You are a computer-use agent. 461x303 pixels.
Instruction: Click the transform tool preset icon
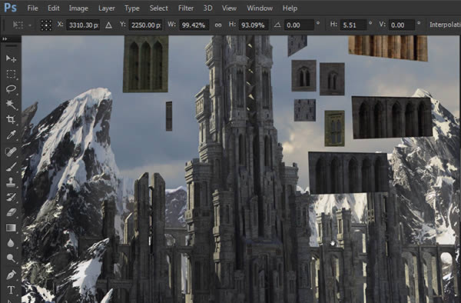[18, 25]
